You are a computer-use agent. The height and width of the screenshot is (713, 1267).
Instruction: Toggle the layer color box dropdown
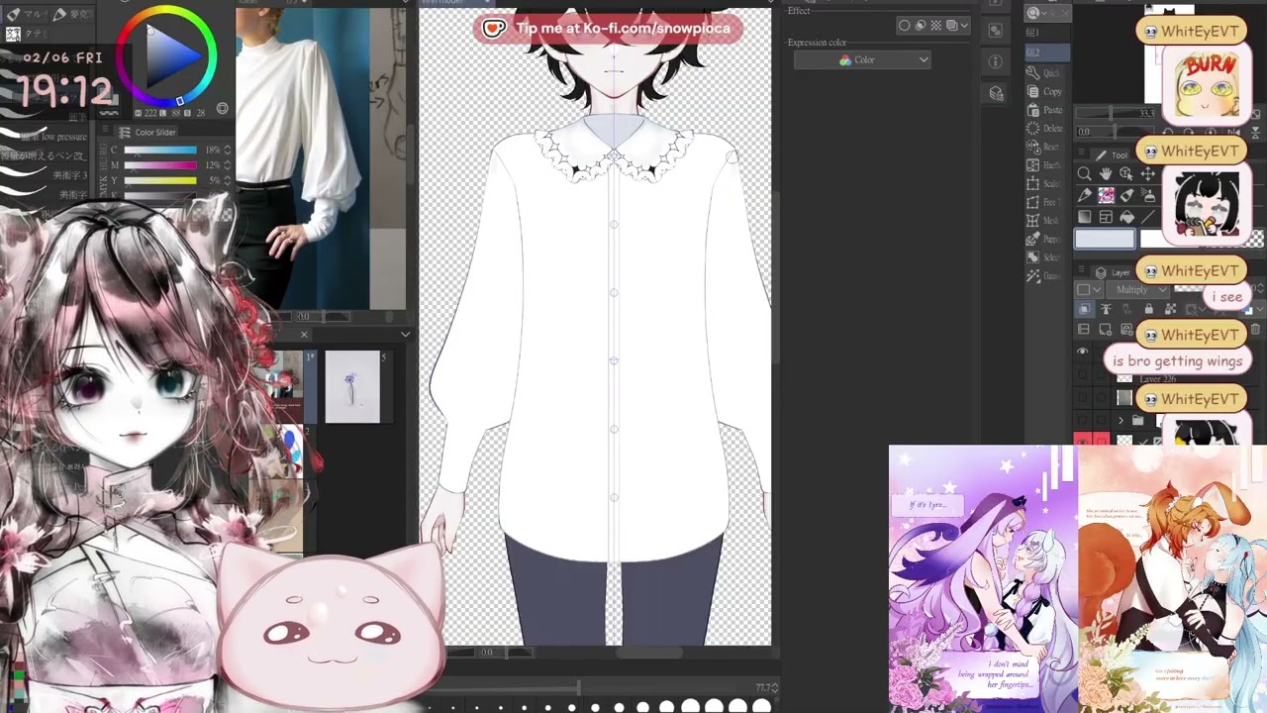(1088, 290)
